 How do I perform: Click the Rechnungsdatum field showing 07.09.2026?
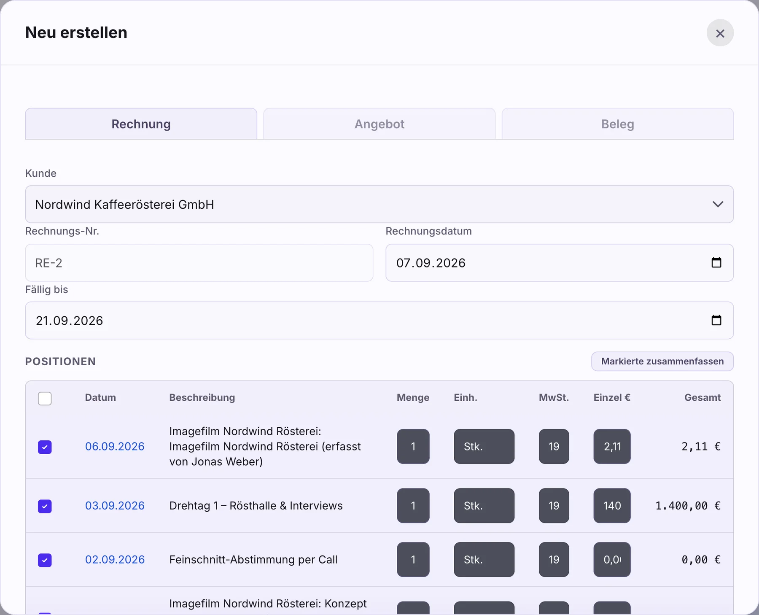(x=560, y=263)
